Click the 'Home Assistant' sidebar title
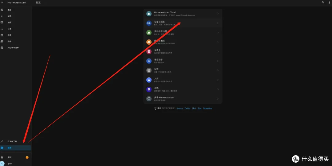This screenshot has width=332, height=166. [17, 2]
